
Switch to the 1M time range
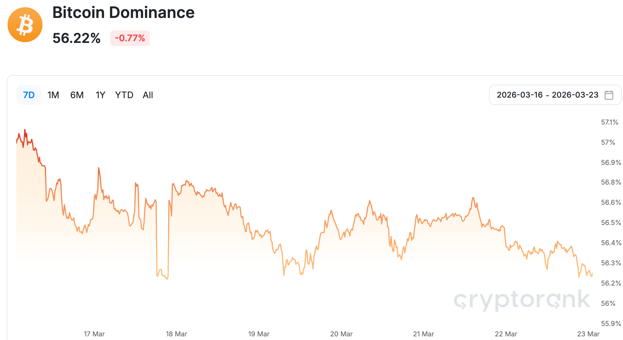click(x=53, y=95)
